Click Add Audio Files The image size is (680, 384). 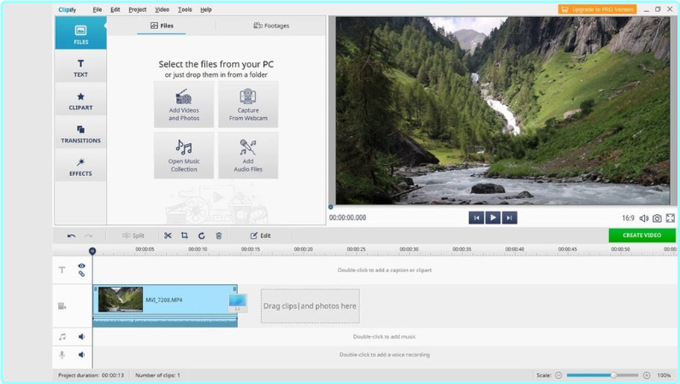tap(248, 155)
